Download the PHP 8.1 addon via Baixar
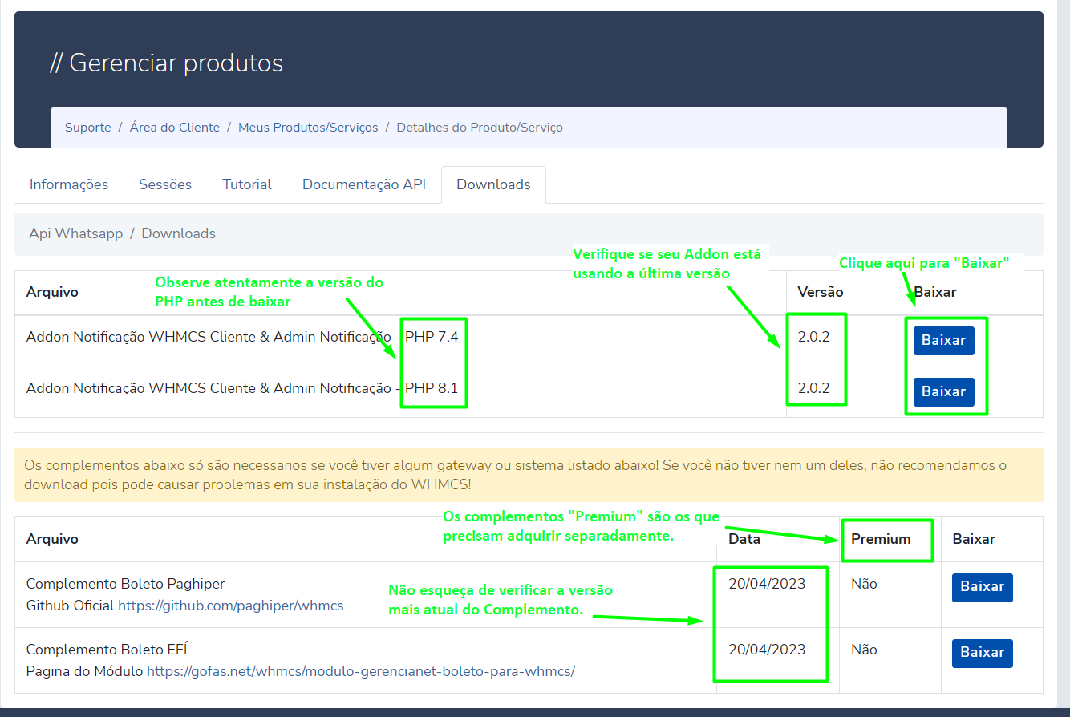Viewport: 1070px width, 717px height. [x=943, y=391]
